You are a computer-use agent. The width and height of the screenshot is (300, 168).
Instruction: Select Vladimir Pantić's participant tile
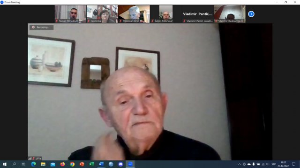[198, 14]
